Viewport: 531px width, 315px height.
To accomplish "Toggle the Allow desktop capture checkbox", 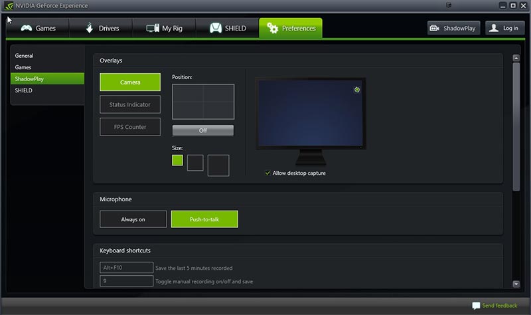I will click(x=267, y=173).
